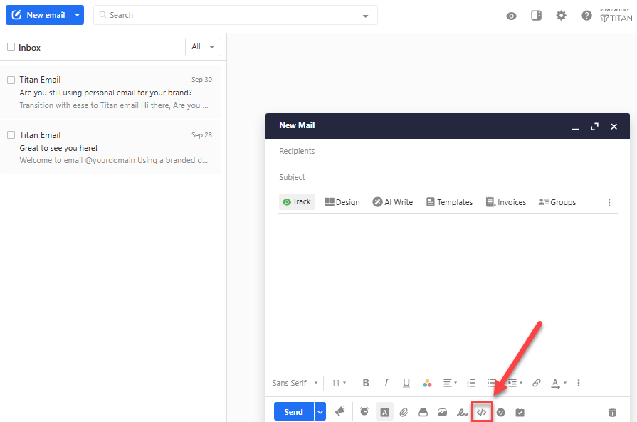637x422 pixels.
Task: Open the font size 11 dropdown
Action: pos(338,383)
